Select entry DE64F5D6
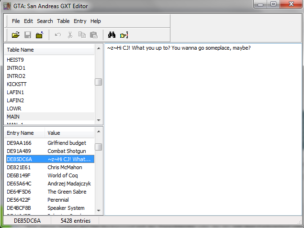 (x=19, y=192)
